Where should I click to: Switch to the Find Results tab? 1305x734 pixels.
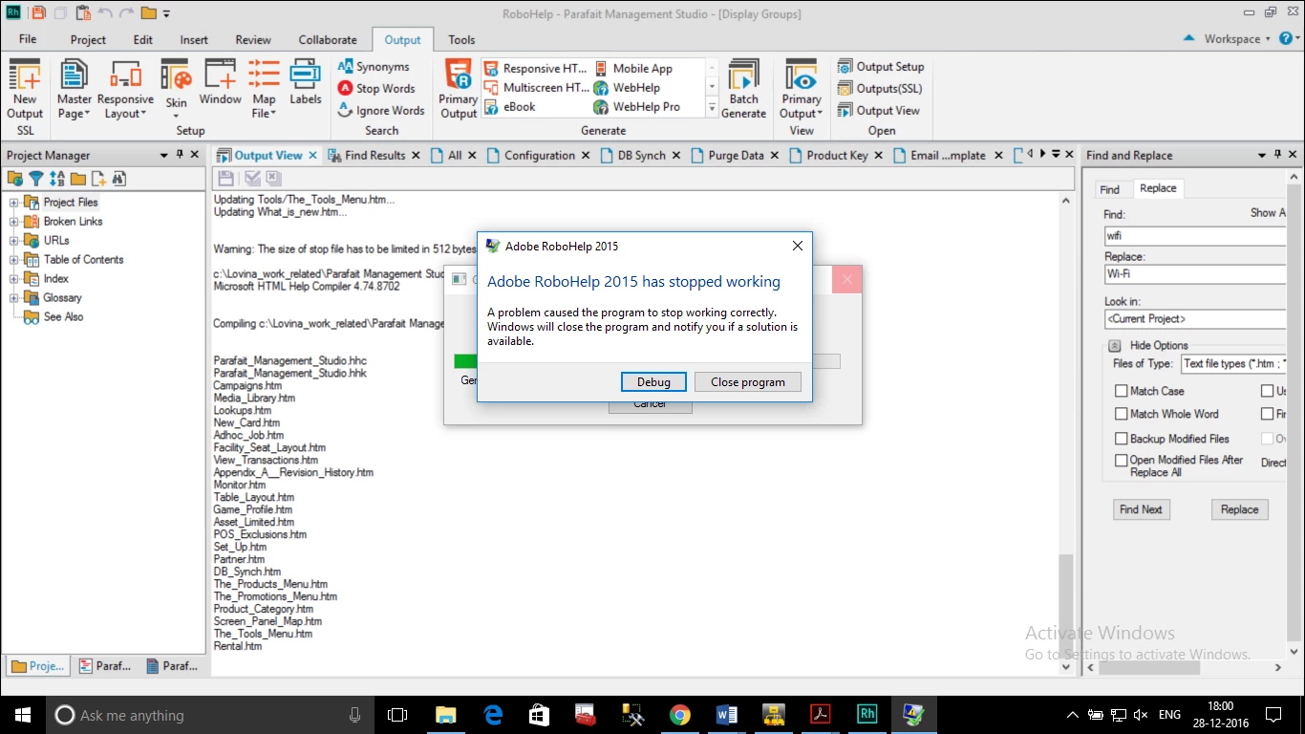pyautogui.click(x=374, y=155)
